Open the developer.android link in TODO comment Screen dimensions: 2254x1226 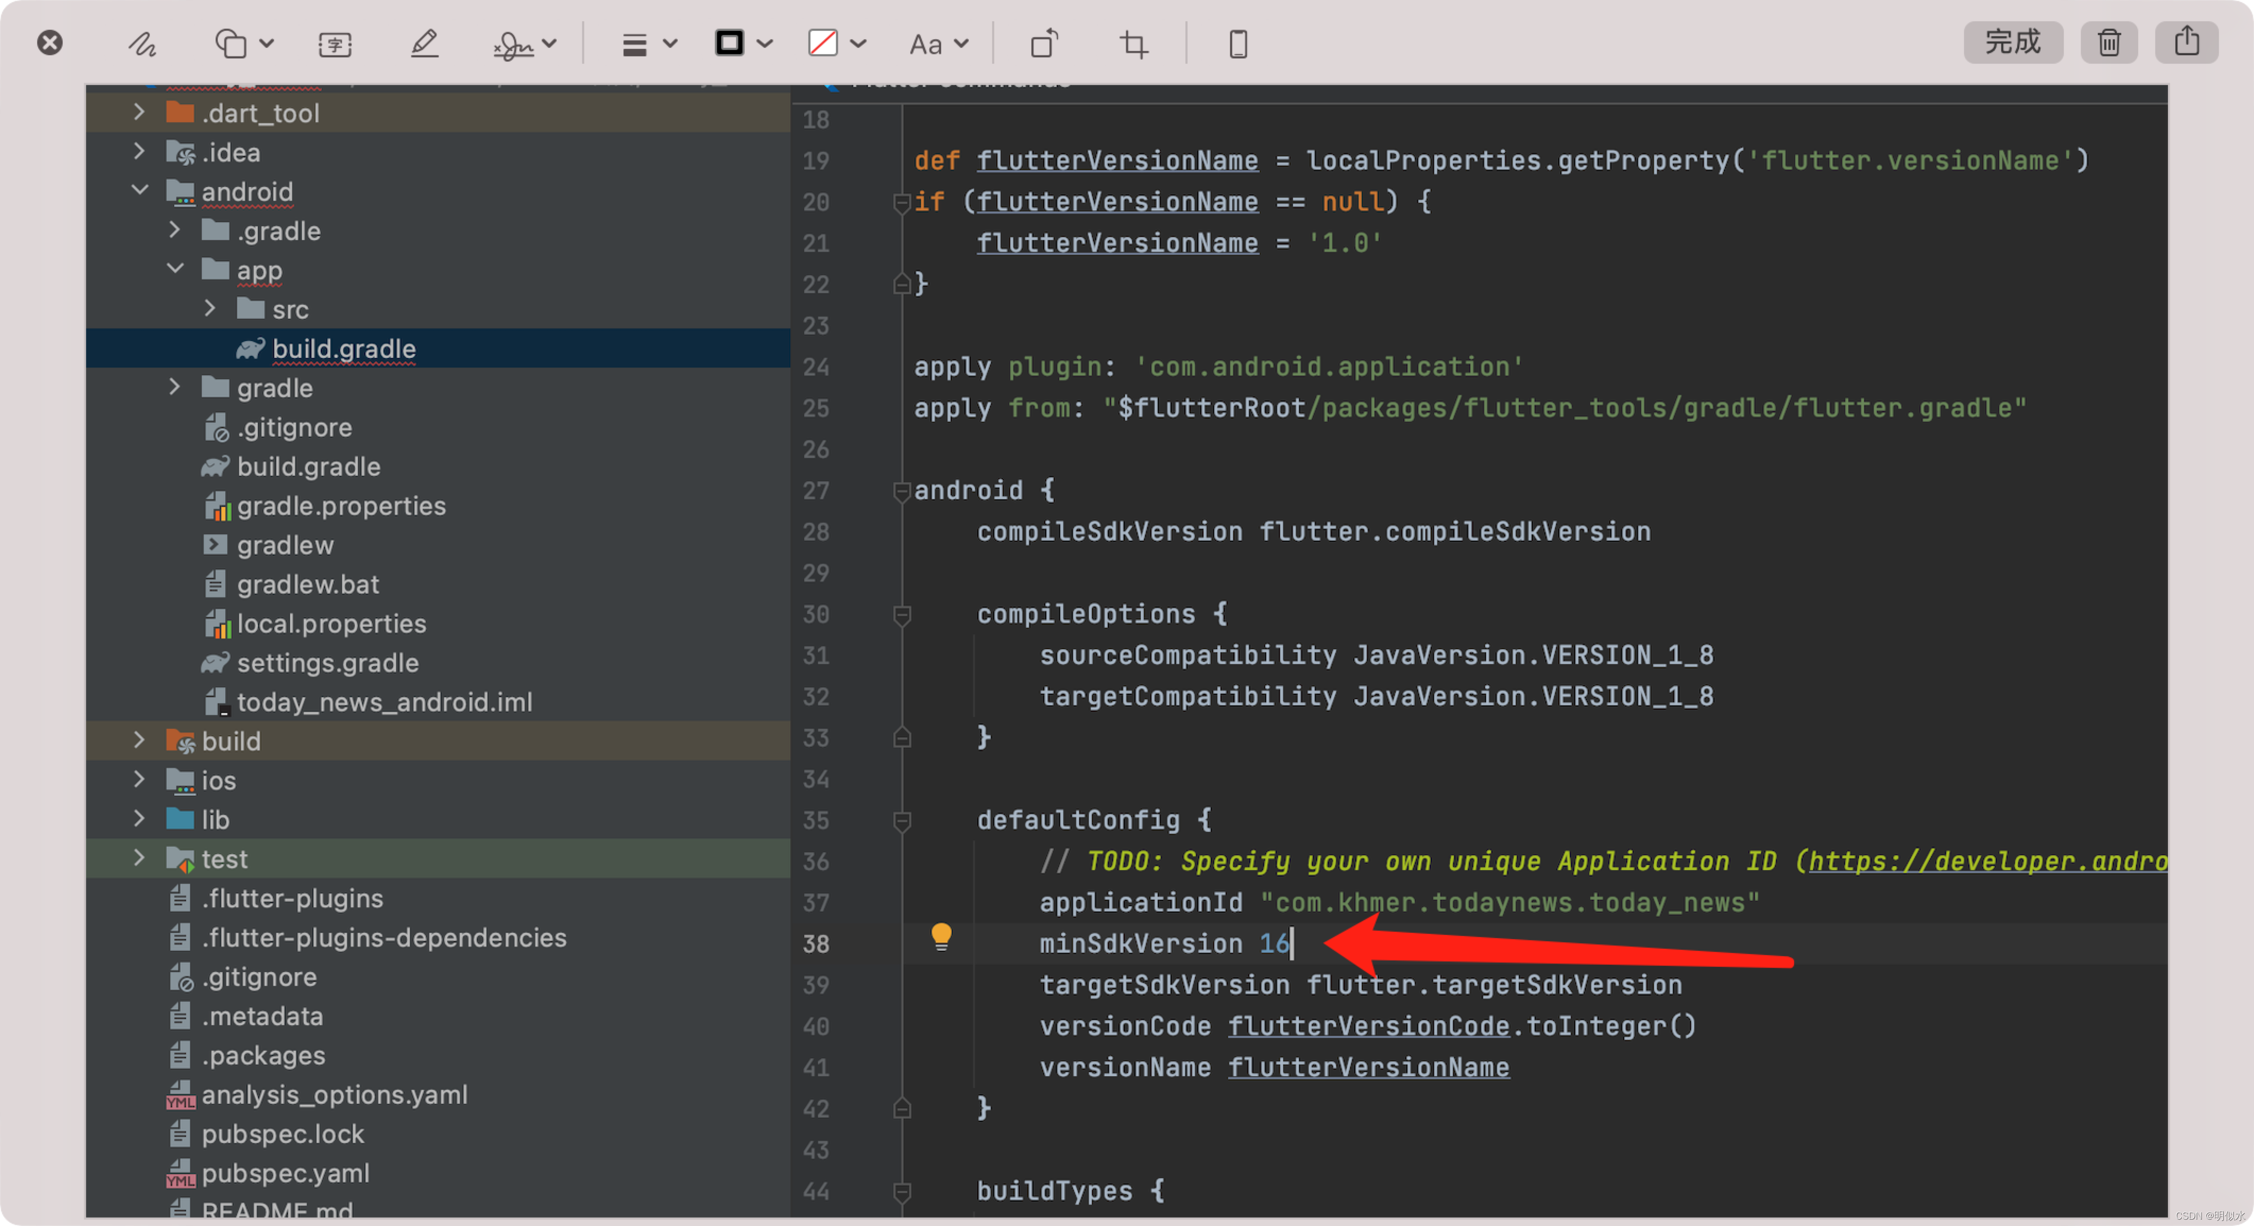[x=1988, y=861]
